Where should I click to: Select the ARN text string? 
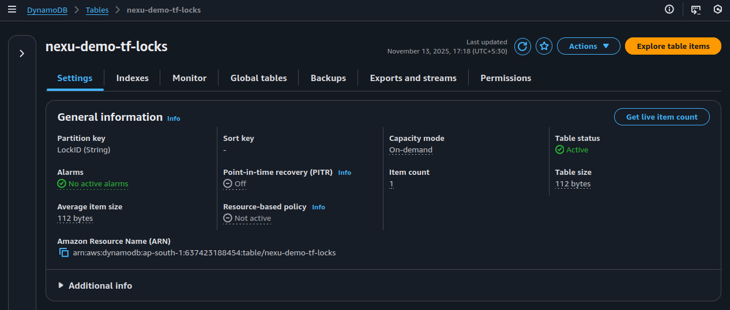[204, 252]
